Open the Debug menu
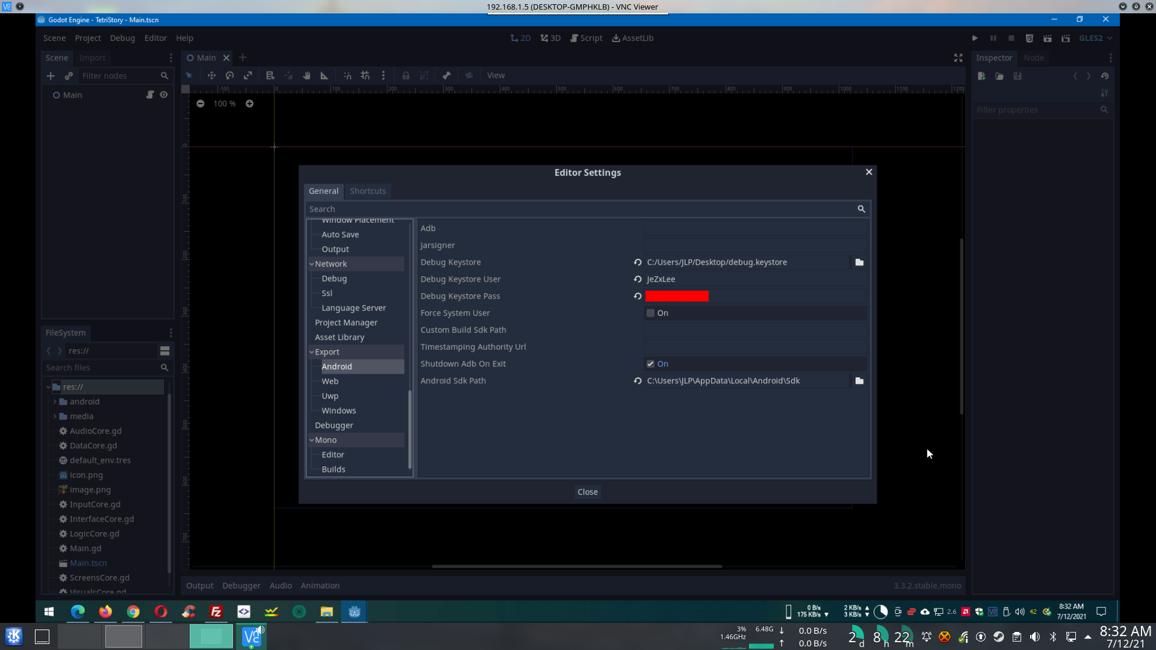 tap(122, 38)
